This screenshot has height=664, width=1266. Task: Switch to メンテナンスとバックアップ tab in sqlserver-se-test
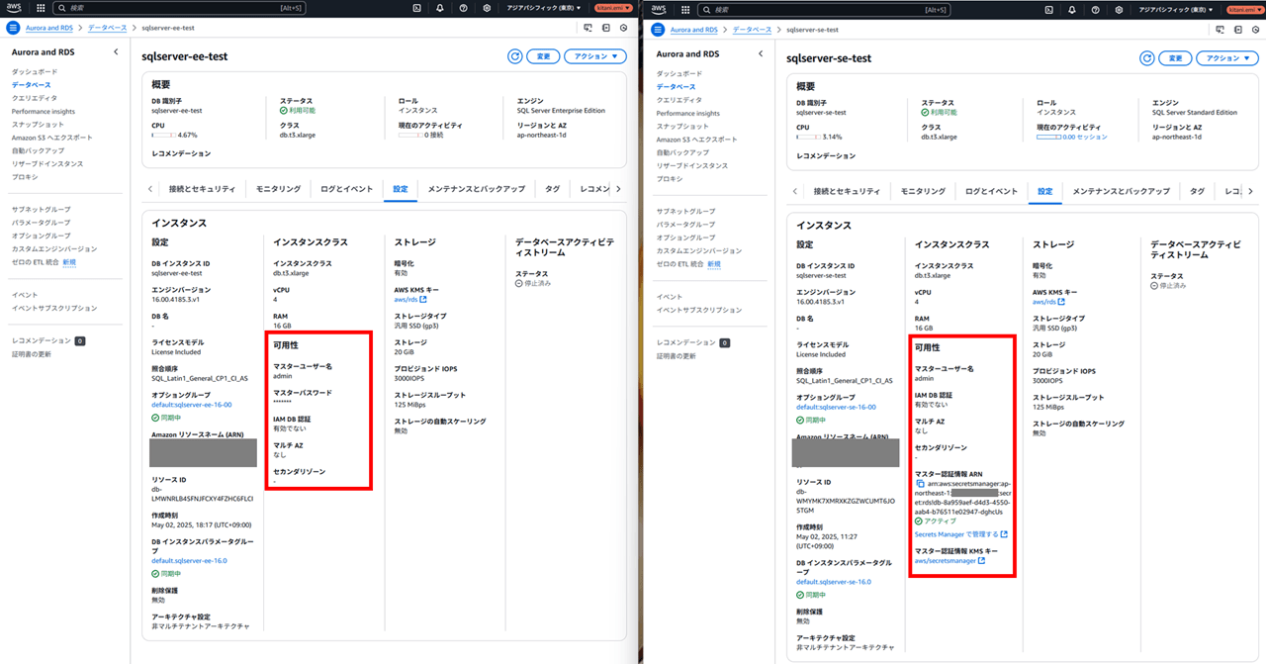click(x=1121, y=191)
